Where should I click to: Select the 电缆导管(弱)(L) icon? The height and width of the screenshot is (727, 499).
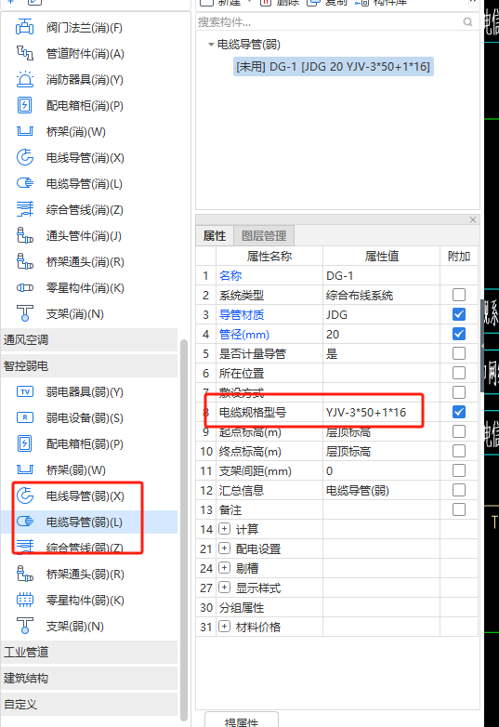[24, 522]
